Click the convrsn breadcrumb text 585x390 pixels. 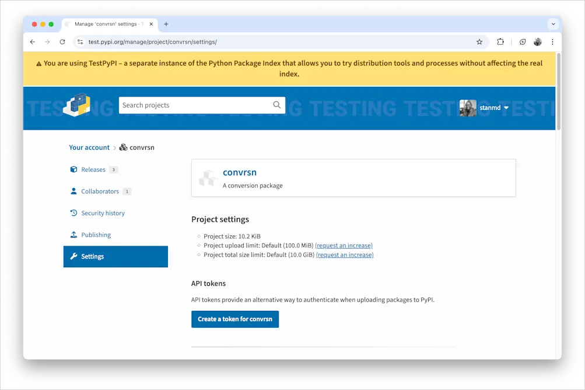pos(142,147)
